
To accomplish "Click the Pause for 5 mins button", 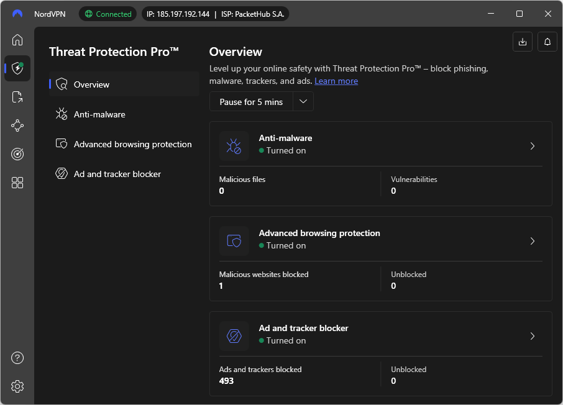I will coord(251,102).
